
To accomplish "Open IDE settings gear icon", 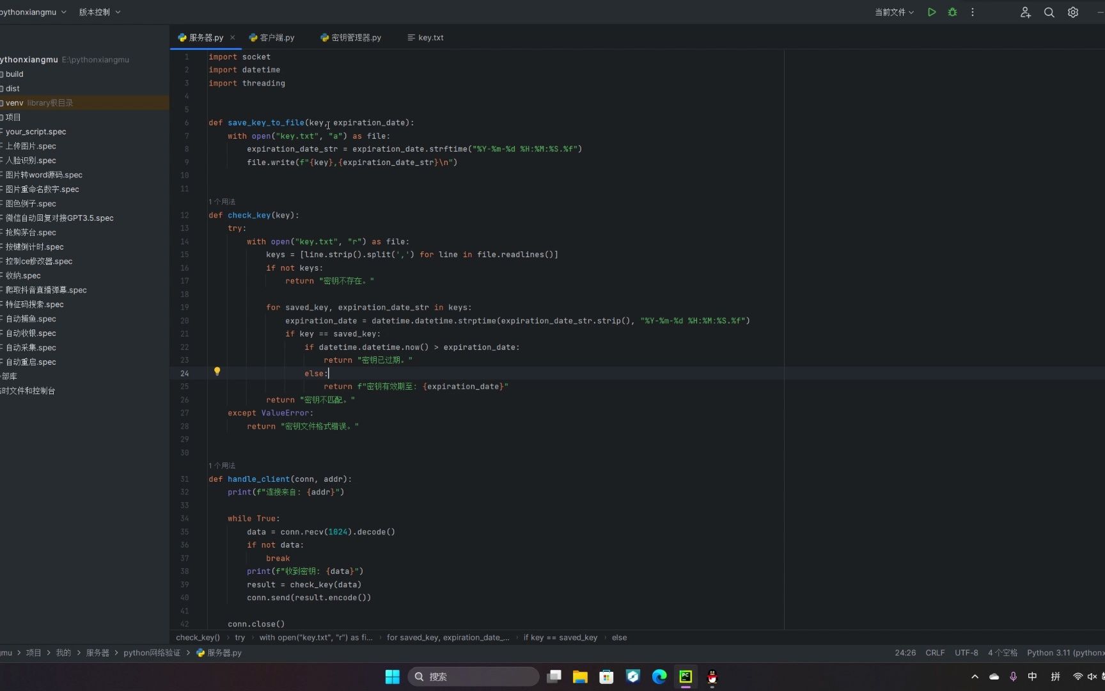I will tap(1073, 12).
